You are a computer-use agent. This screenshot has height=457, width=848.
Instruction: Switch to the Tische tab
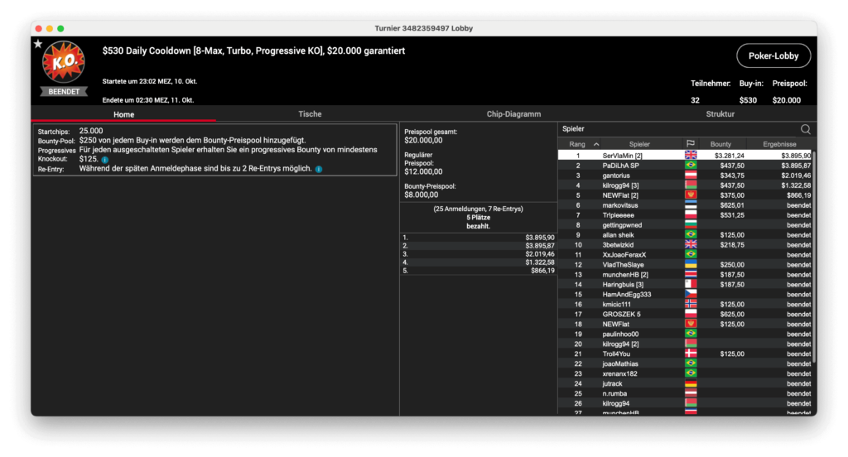click(310, 114)
